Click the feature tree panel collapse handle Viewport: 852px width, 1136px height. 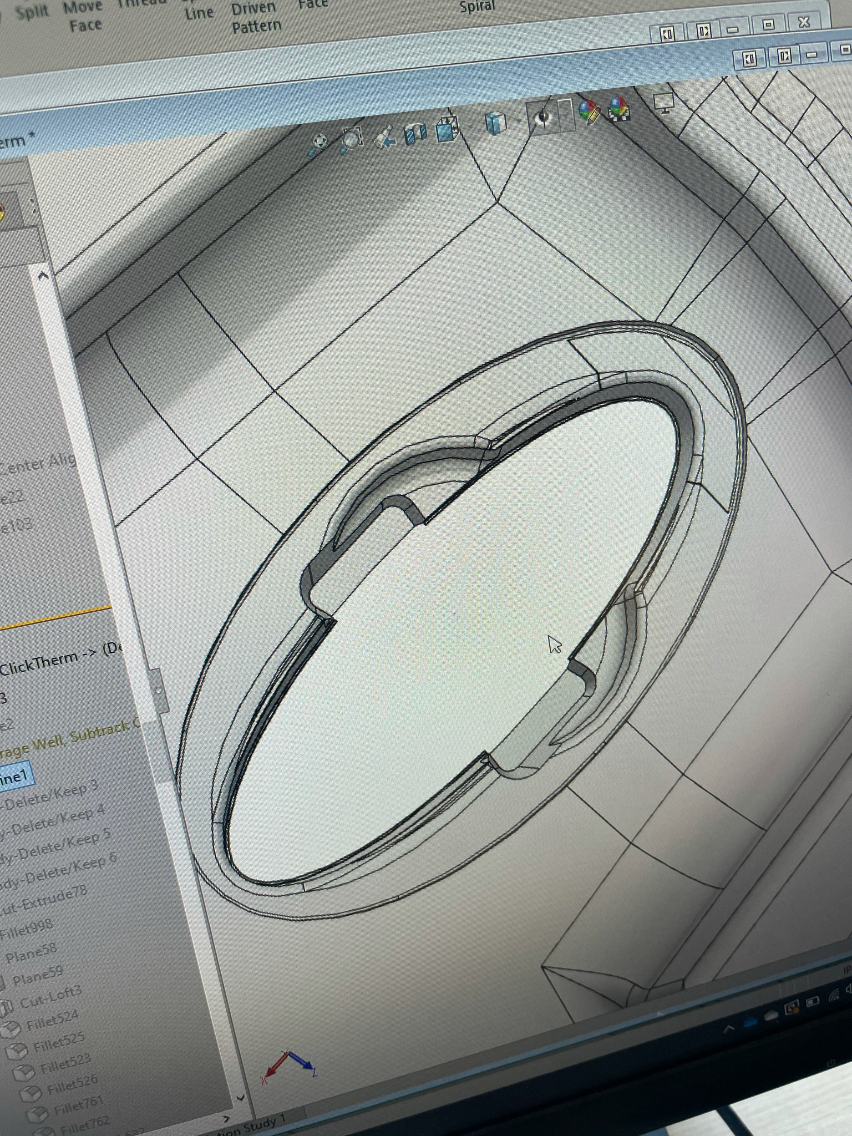[159, 691]
